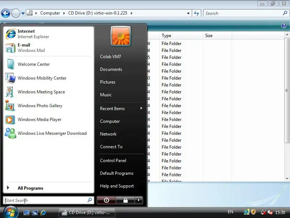Open Colab VM7 user folder
Viewport: 290px width, 218px height.
coord(111,57)
